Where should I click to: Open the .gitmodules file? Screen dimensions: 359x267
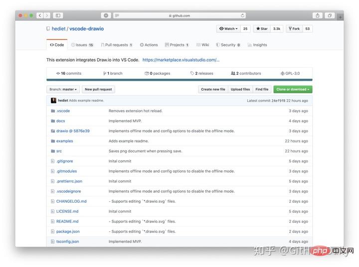point(66,171)
